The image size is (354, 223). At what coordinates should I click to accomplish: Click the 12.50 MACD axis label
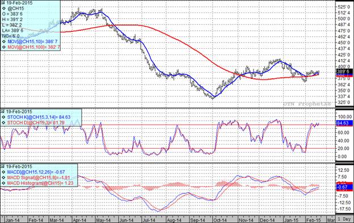[344, 170]
